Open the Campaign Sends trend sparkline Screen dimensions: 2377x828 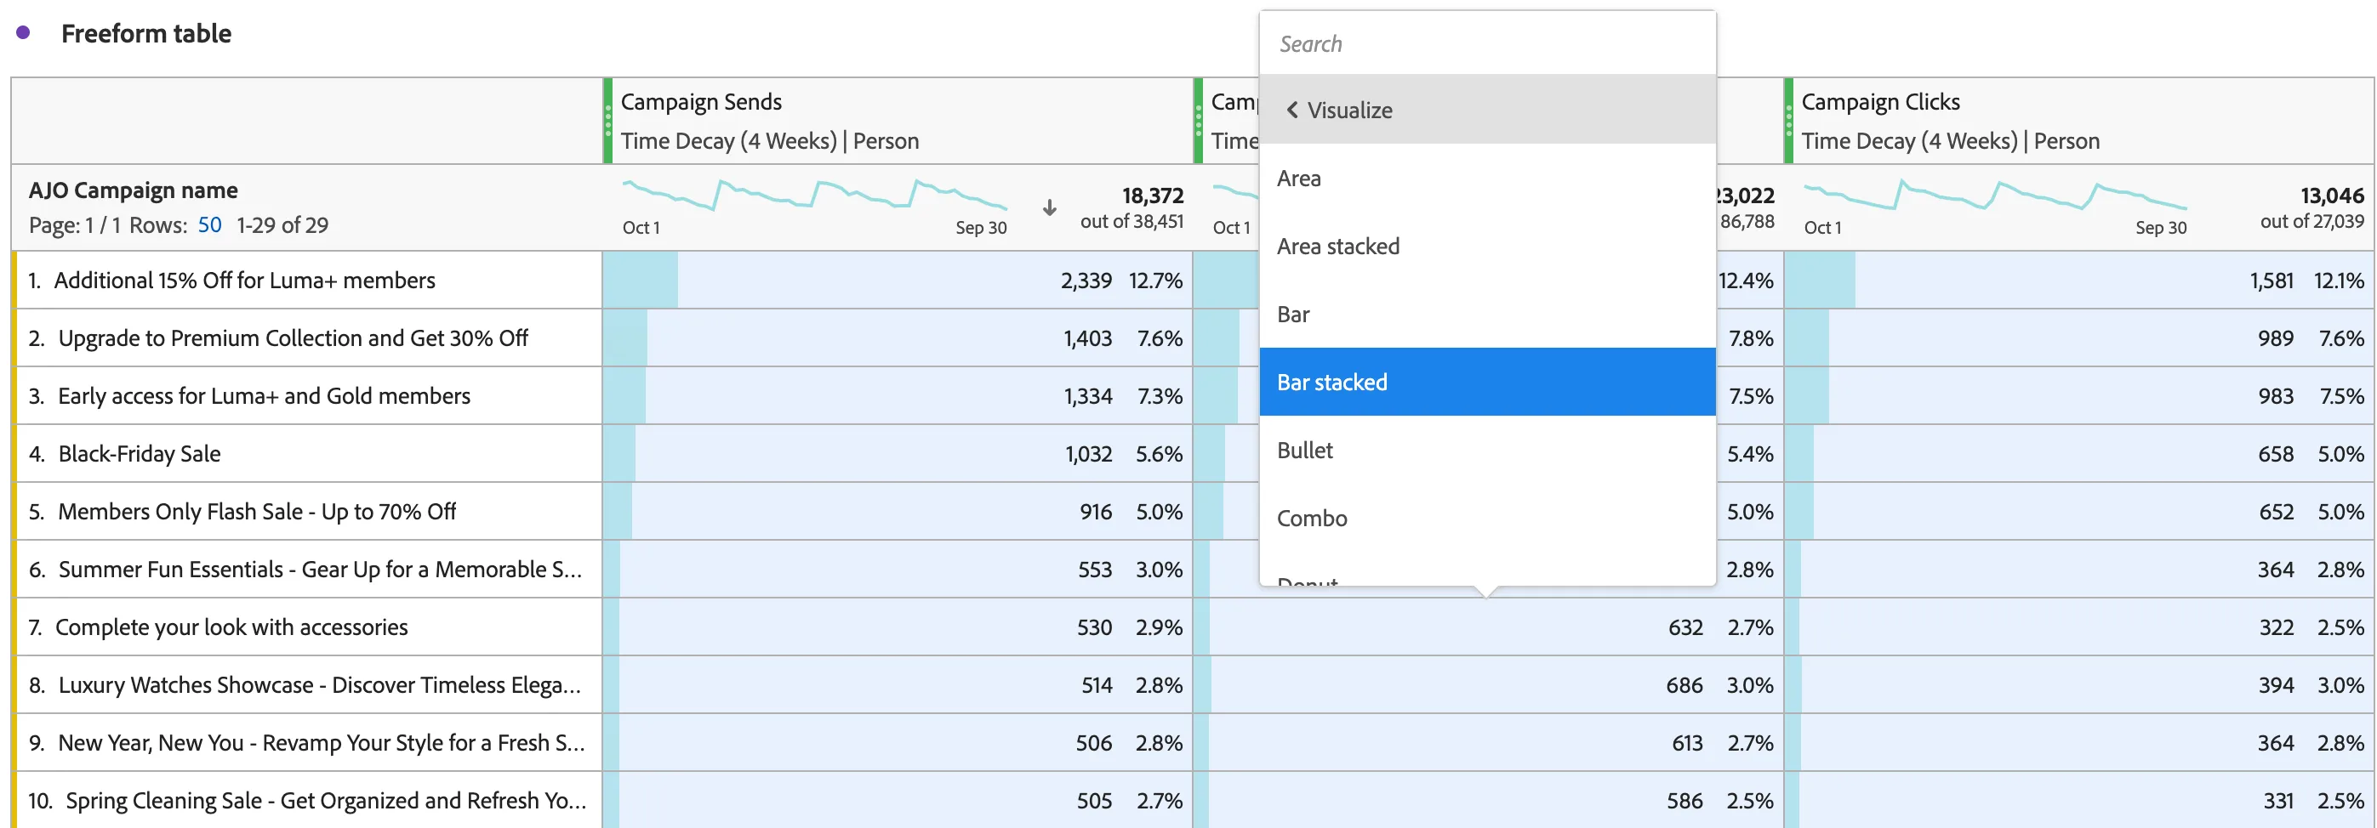(814, 195)
